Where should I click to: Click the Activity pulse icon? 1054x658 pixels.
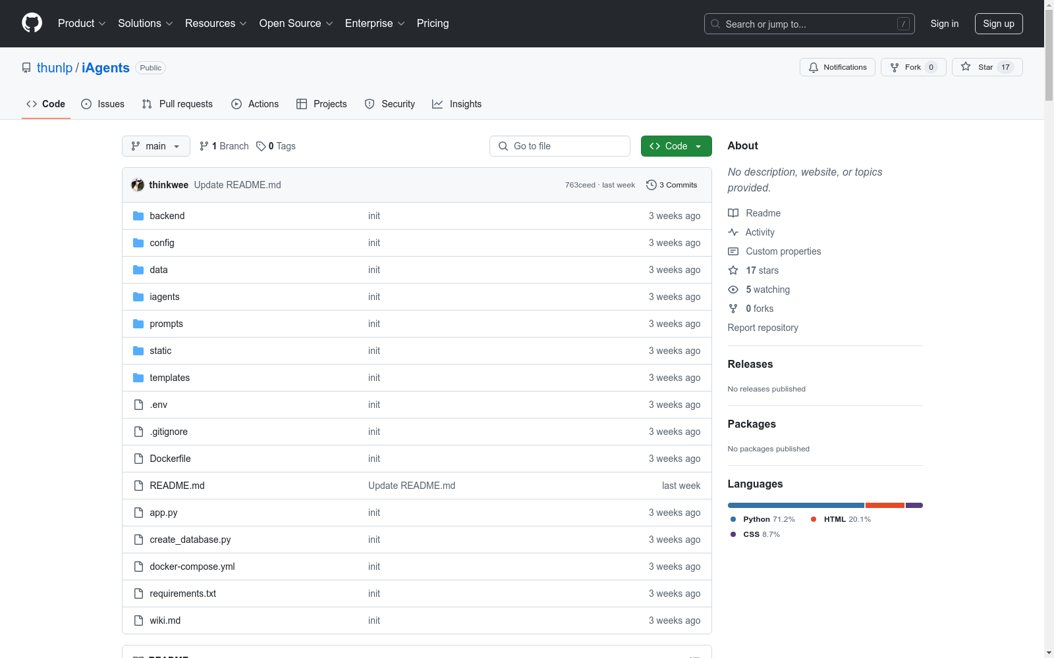pos(733,232)
